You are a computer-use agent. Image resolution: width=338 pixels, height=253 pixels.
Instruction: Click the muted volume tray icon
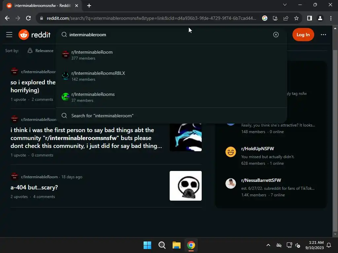coord(298,245)
